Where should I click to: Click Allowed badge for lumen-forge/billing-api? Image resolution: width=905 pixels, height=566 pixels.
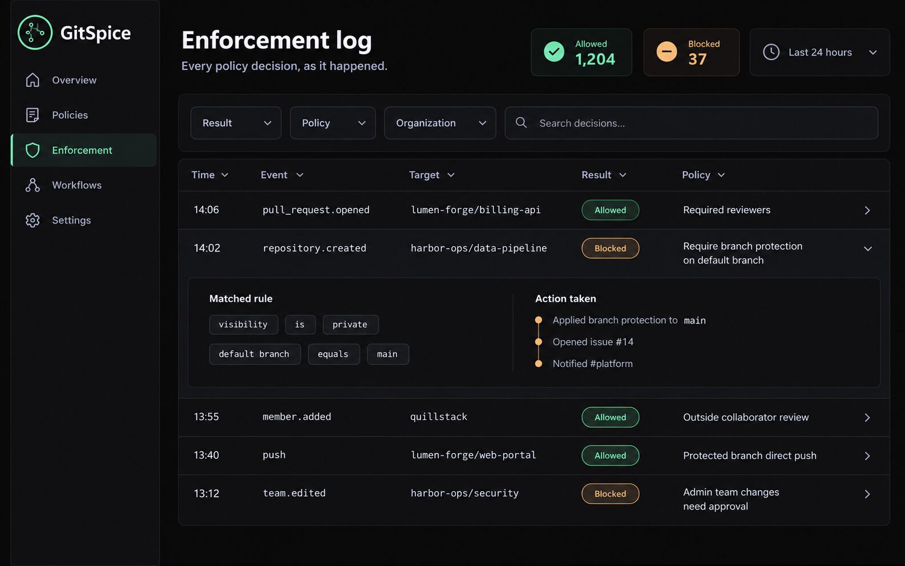(610, 210)
